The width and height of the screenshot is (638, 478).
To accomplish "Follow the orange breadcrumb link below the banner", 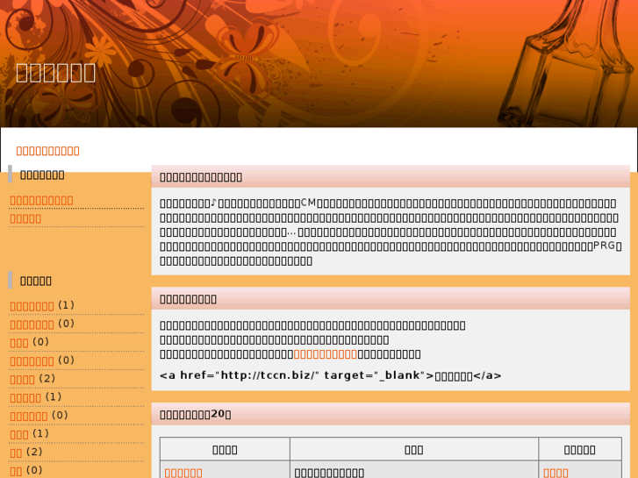I will click(x=48, y=151).
